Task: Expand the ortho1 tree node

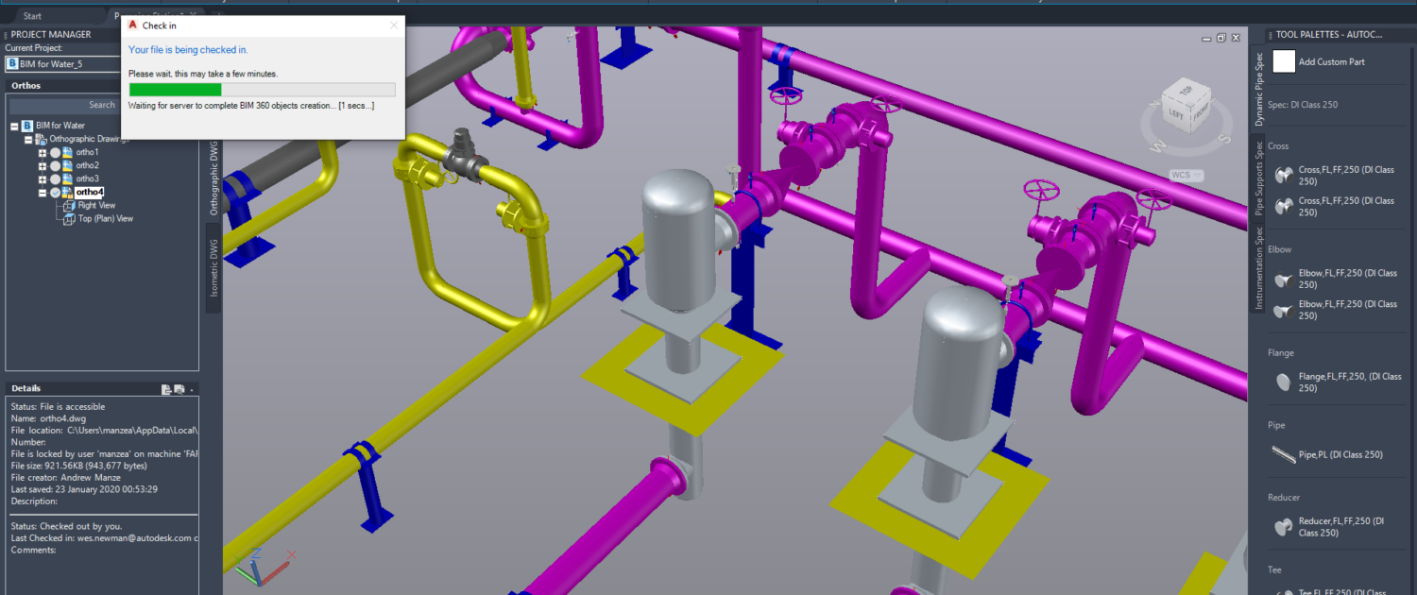Action: (43, 153)
